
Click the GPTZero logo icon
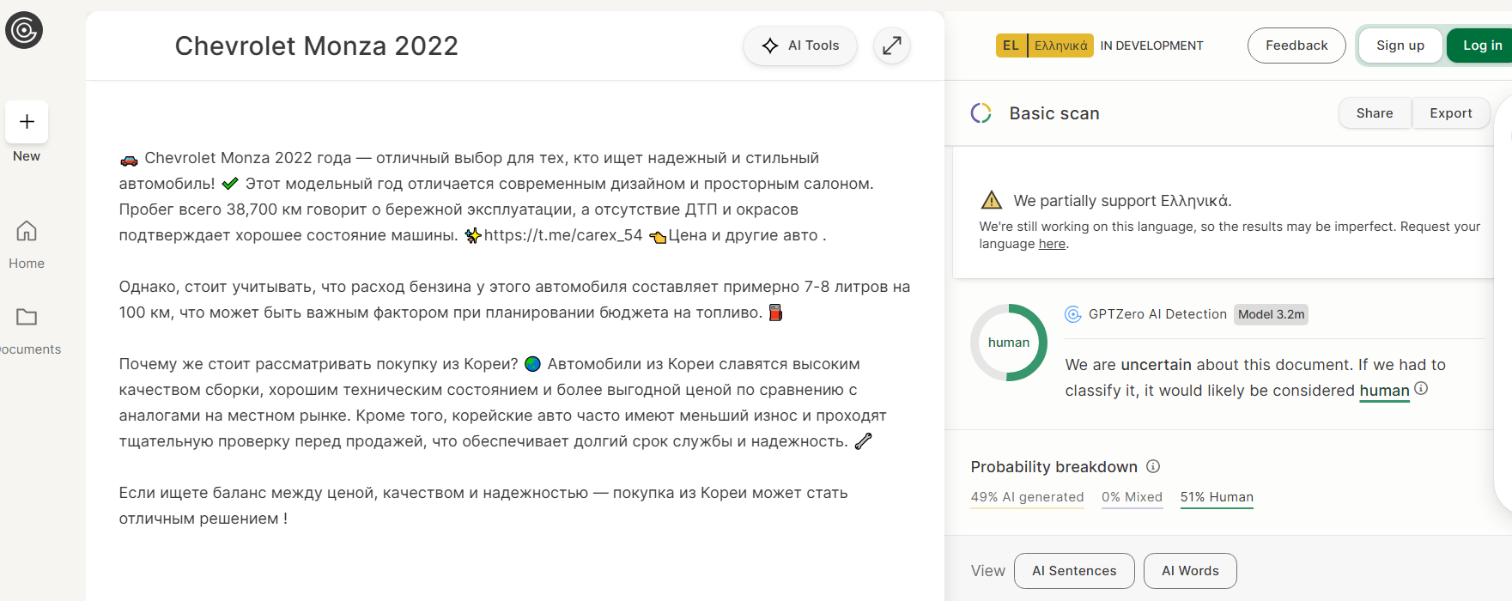tap(24, 31)
